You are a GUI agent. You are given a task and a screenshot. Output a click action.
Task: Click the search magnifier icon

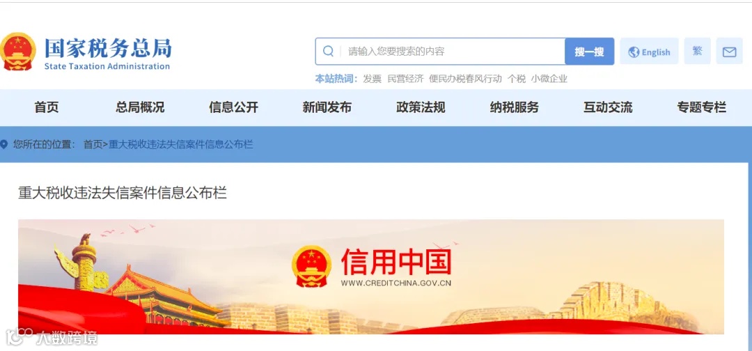click(x=328, y=52)
